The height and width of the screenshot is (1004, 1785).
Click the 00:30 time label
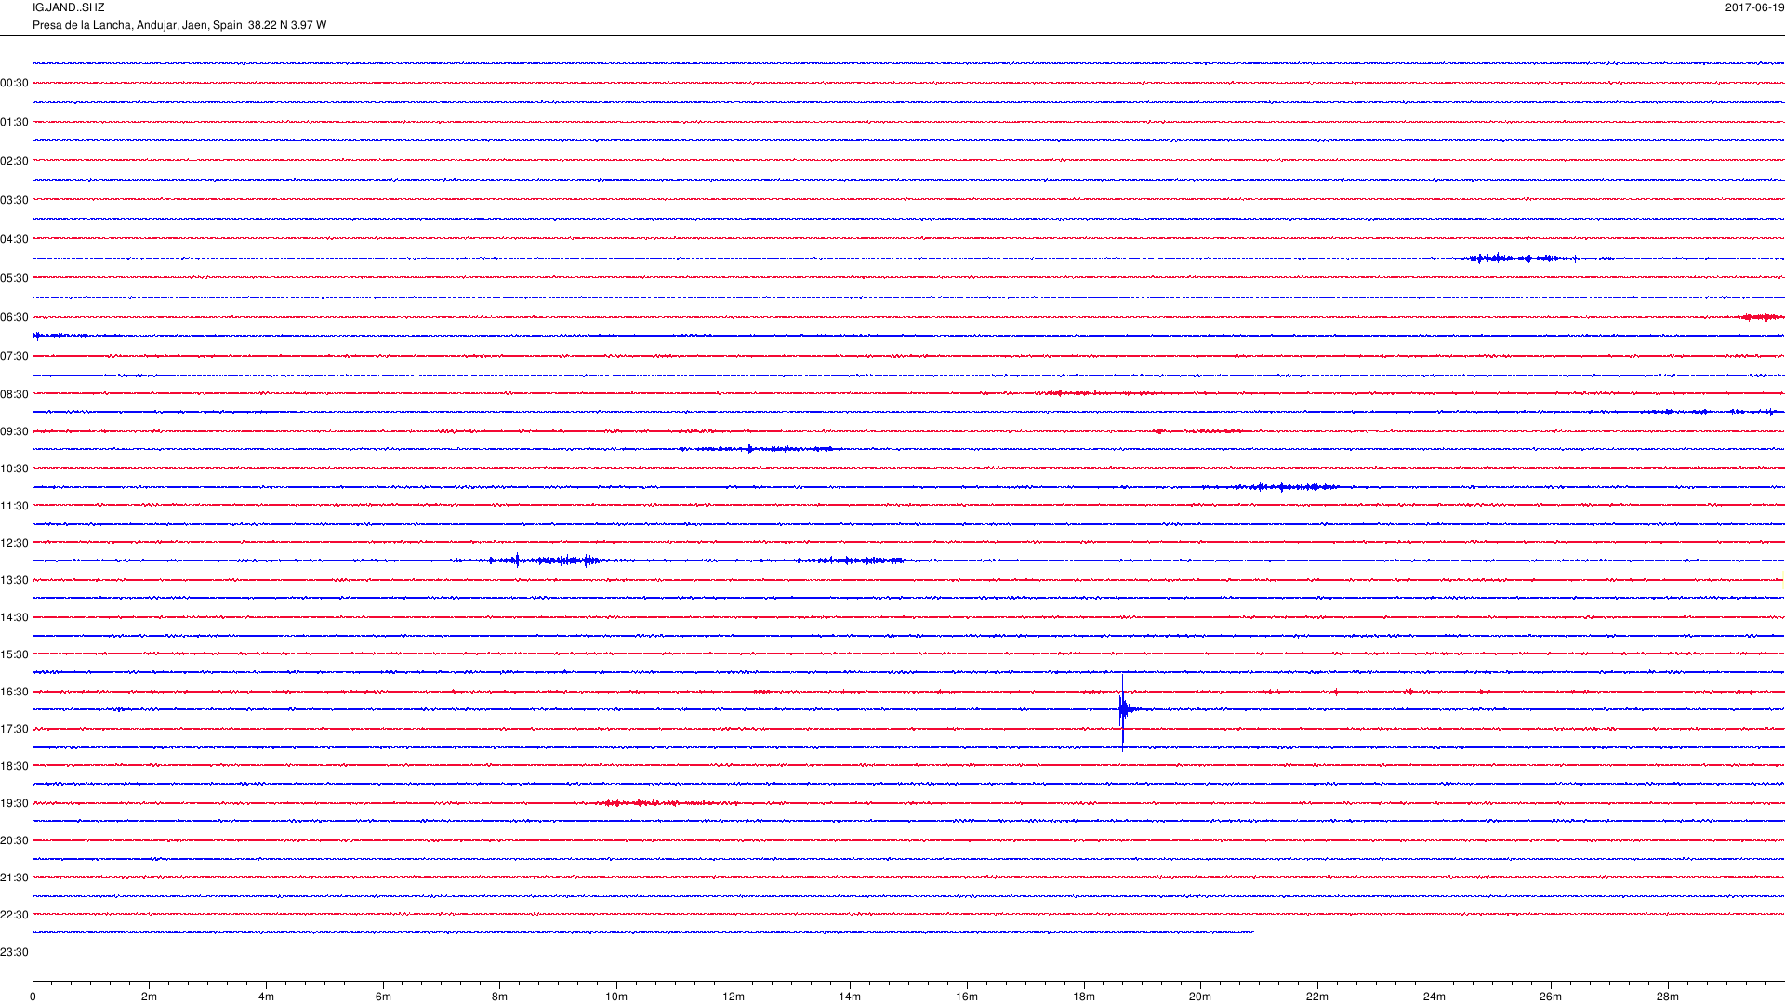click(x=15, y=84)
